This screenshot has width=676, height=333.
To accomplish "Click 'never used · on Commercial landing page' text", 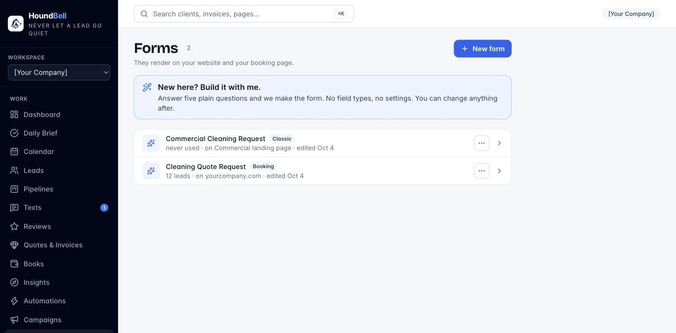I will pyautogui.click(x=228, y=148).
